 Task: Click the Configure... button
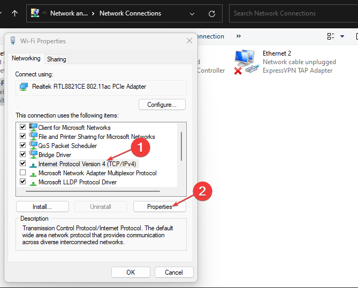pyautogui.click(x=162, y=105)
